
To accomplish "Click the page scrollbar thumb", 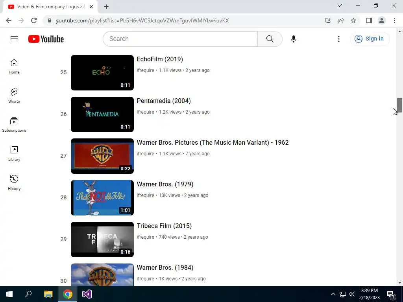I will [399, 105].
